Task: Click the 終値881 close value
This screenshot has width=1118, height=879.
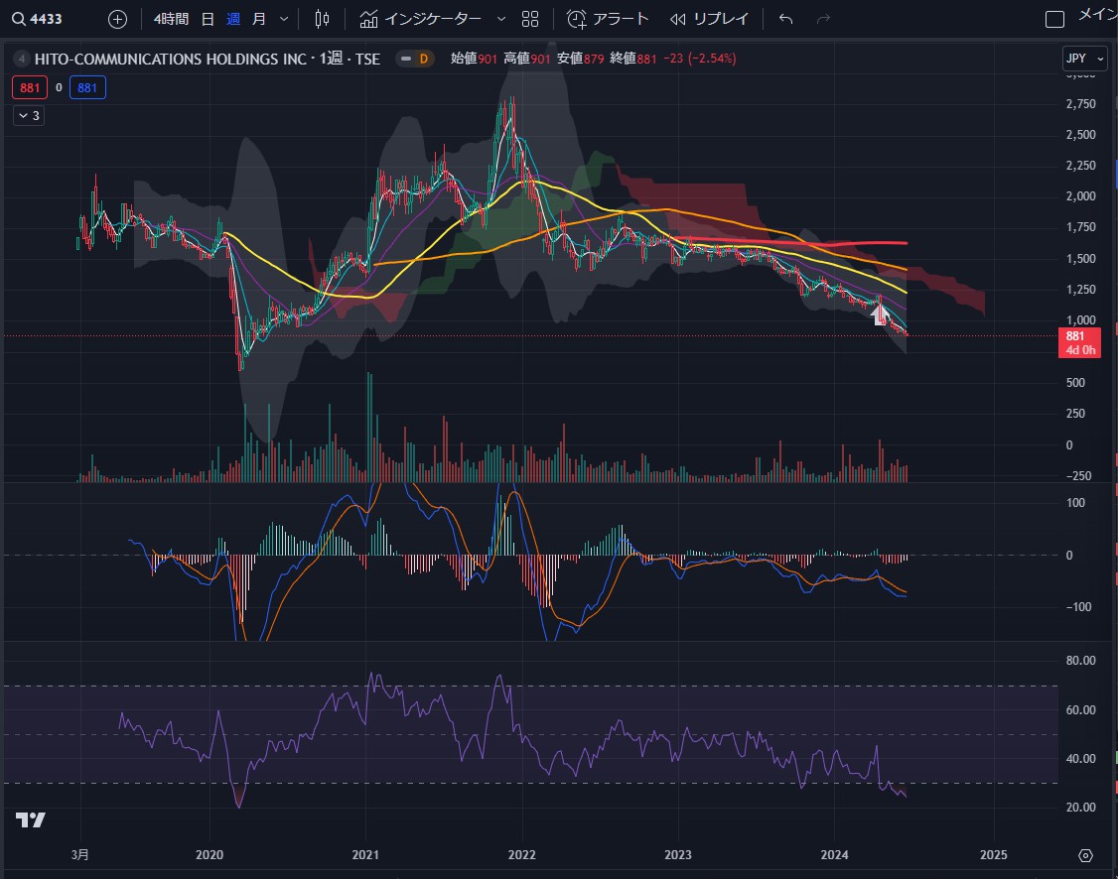Action: [x=633, y=60]
